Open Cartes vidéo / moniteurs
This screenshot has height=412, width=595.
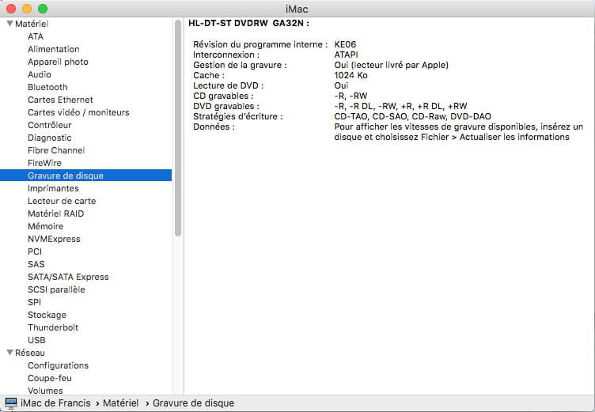[x=78, y=112]
